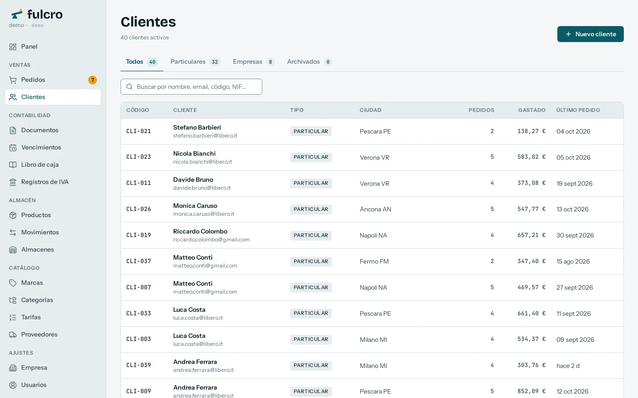Image resolution: width=638 pixels, height=398 pixels.
Task: Click the amount 852,09 €
Action: click(x=531, y=391)
